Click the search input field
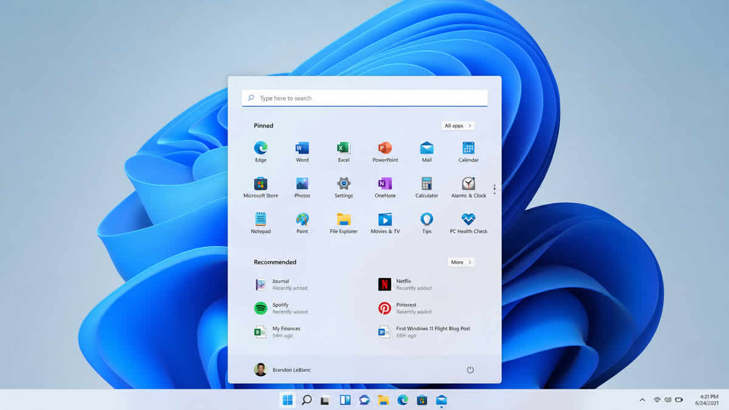Viewport: 729px width, 410px height. [x=364, y=98]
